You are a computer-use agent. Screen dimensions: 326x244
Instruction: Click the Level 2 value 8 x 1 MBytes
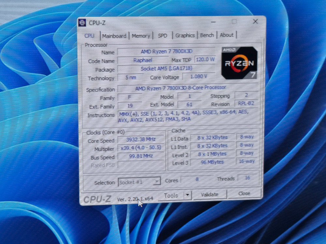point(212,154)
